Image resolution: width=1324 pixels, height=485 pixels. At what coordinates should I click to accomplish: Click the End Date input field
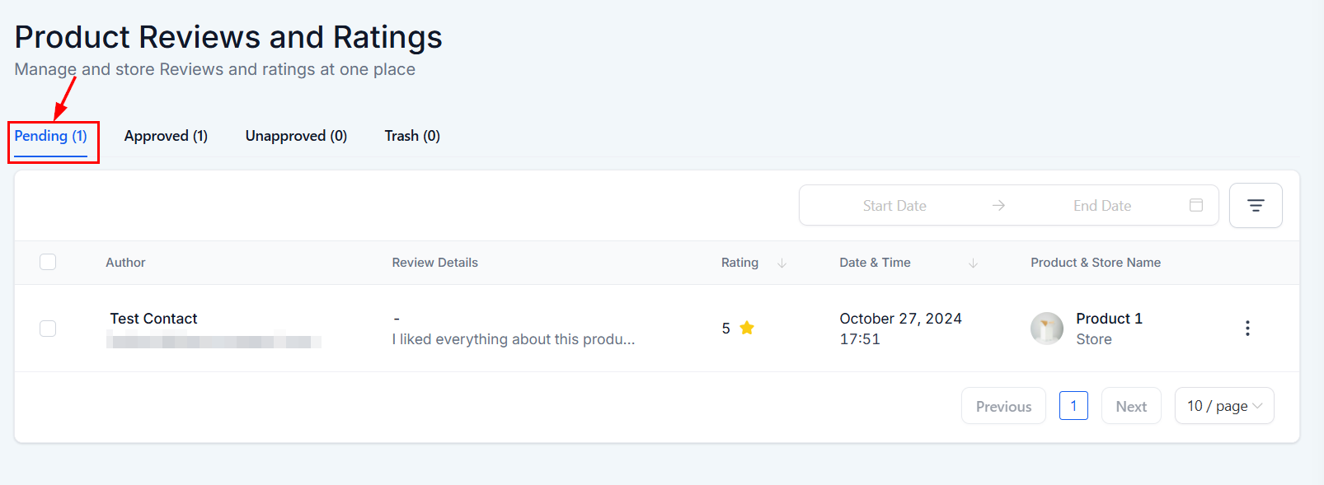coord(1102,206)
